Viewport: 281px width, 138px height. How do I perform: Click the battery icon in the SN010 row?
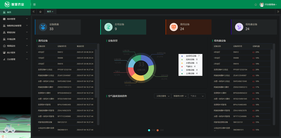(x=254, y=64)
